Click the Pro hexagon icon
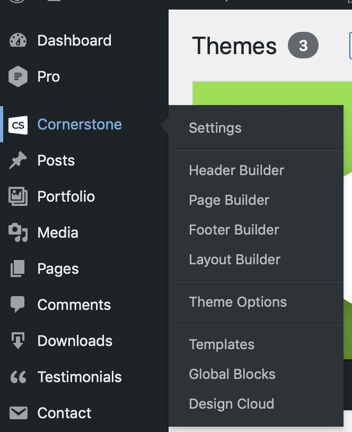 [18, 77]
